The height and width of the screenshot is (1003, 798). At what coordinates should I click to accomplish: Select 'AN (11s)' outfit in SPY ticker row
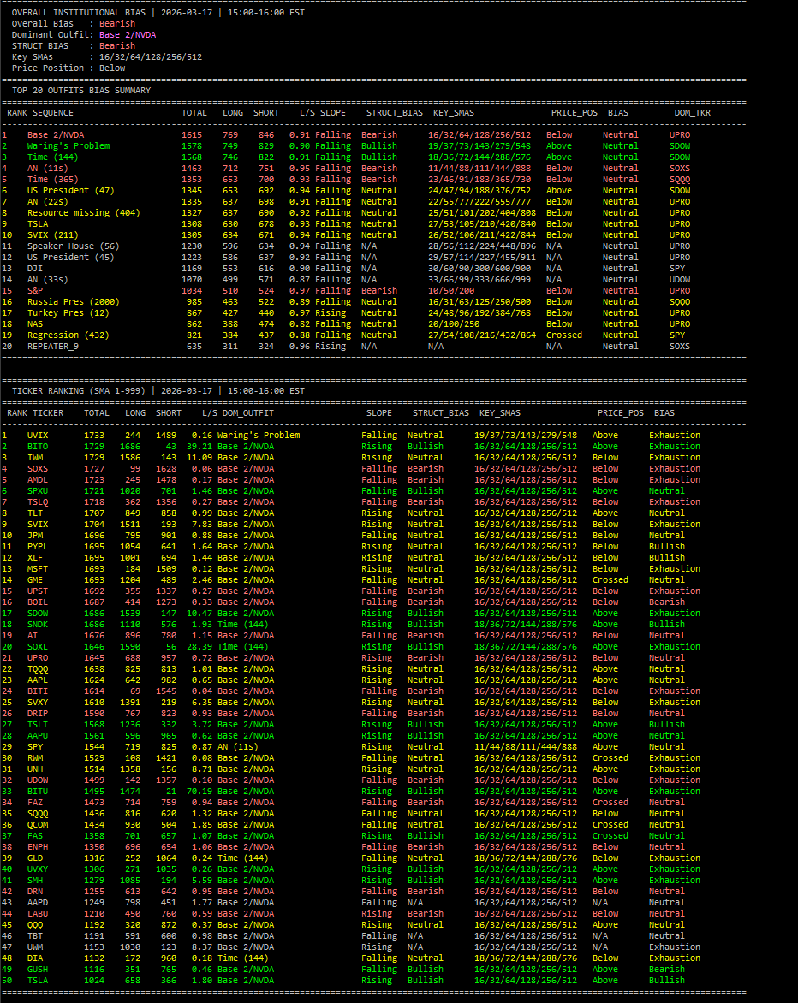pos(238,746)
